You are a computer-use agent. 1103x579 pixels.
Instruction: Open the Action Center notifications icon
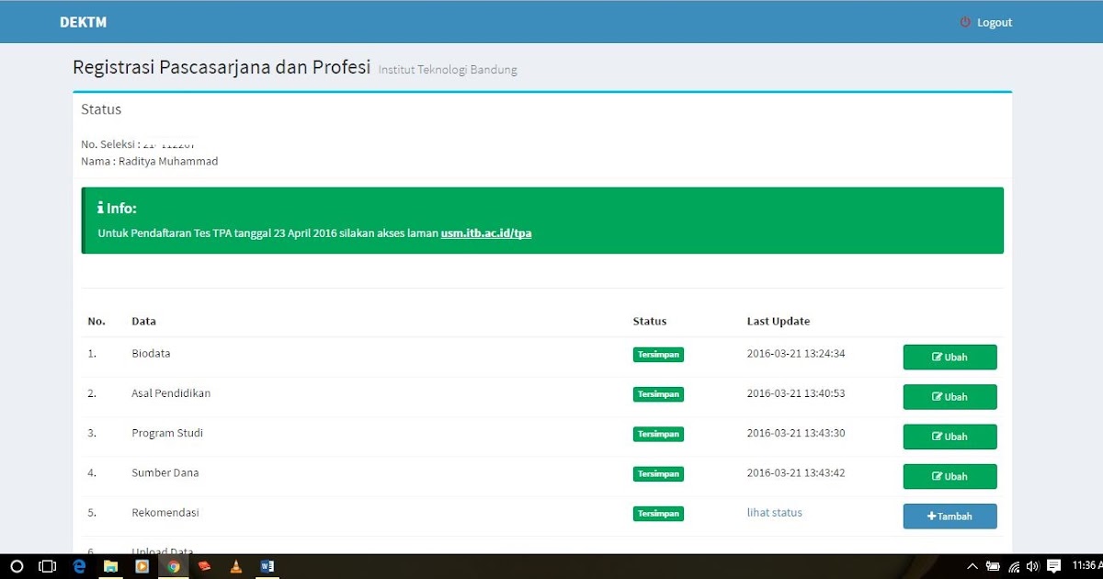click(x=1053, y=566)
